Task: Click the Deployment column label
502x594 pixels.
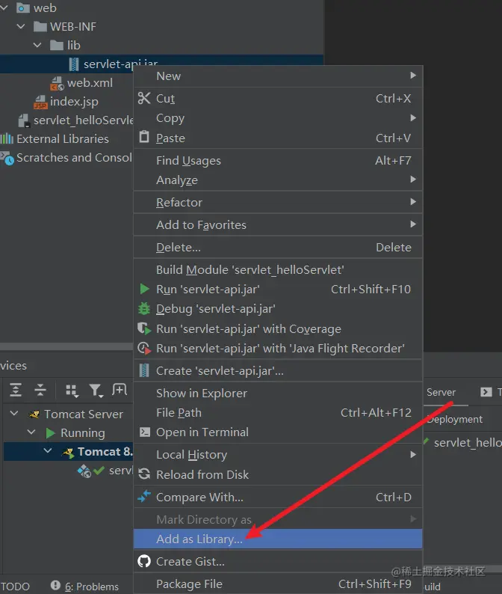Action: coord(455,420)
